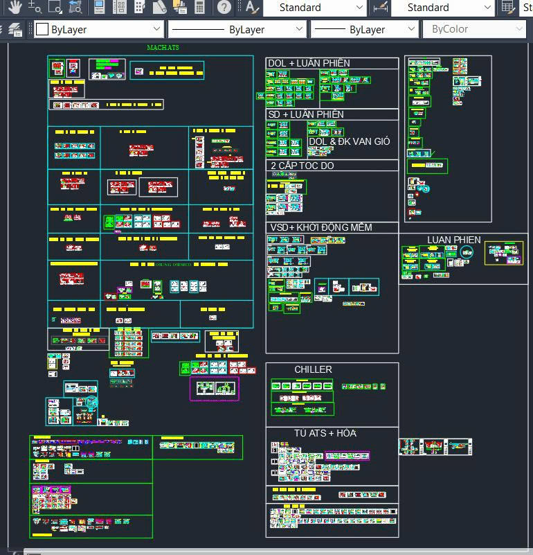Activate the Pan hand tool
Image resolution: width=533 pixels, height=555 pixels.
pyautogui.click(x=15, y=7)
